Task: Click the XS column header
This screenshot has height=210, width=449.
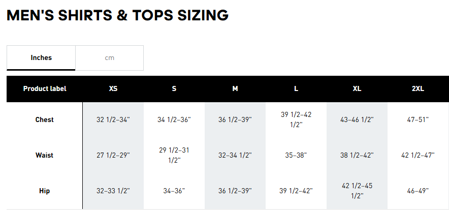Action: click(x=113, y=88)
